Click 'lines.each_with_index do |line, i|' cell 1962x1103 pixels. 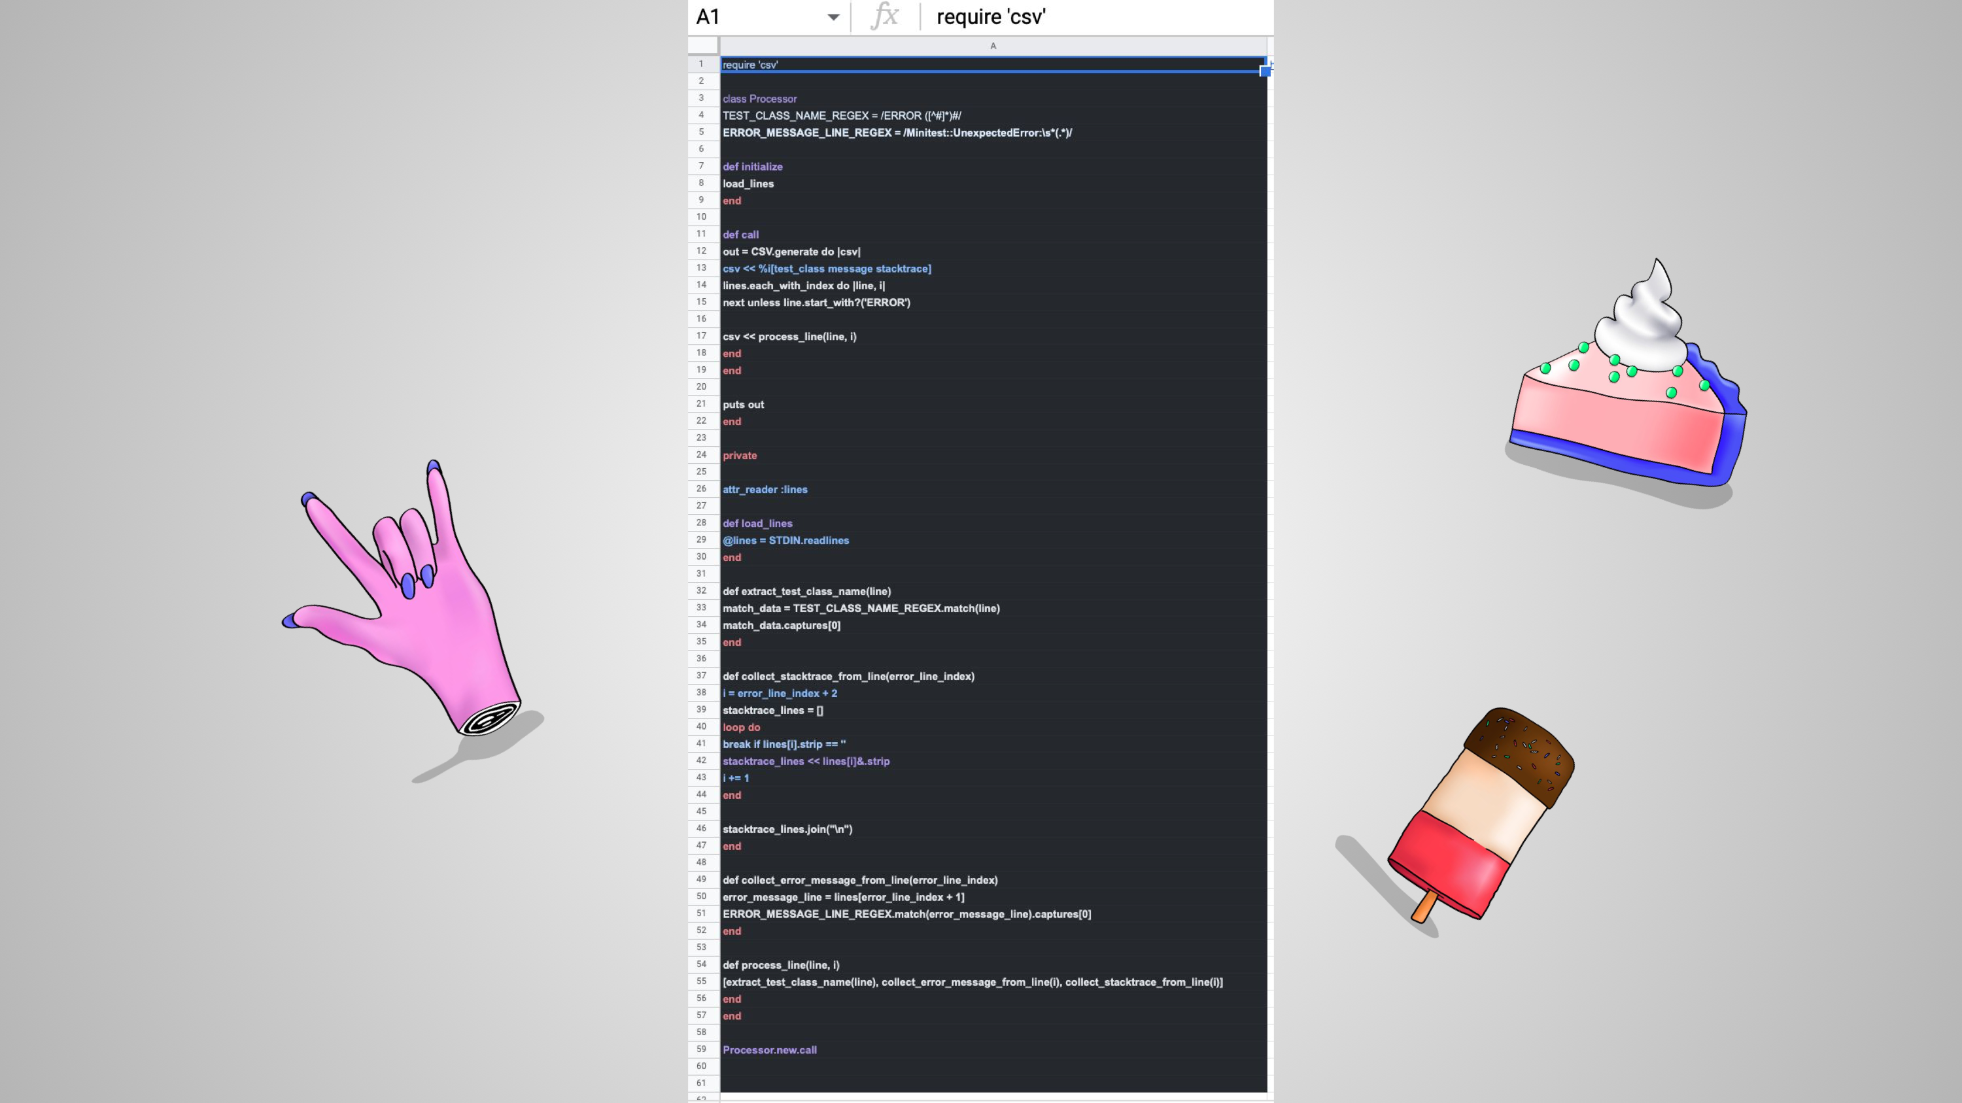[993, 286]
